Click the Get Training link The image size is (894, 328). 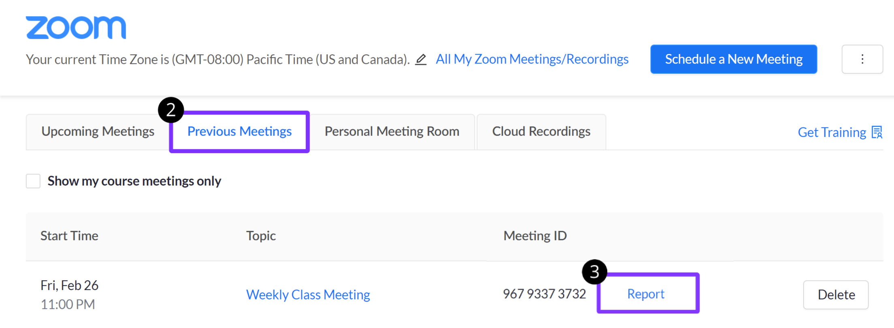832,132
